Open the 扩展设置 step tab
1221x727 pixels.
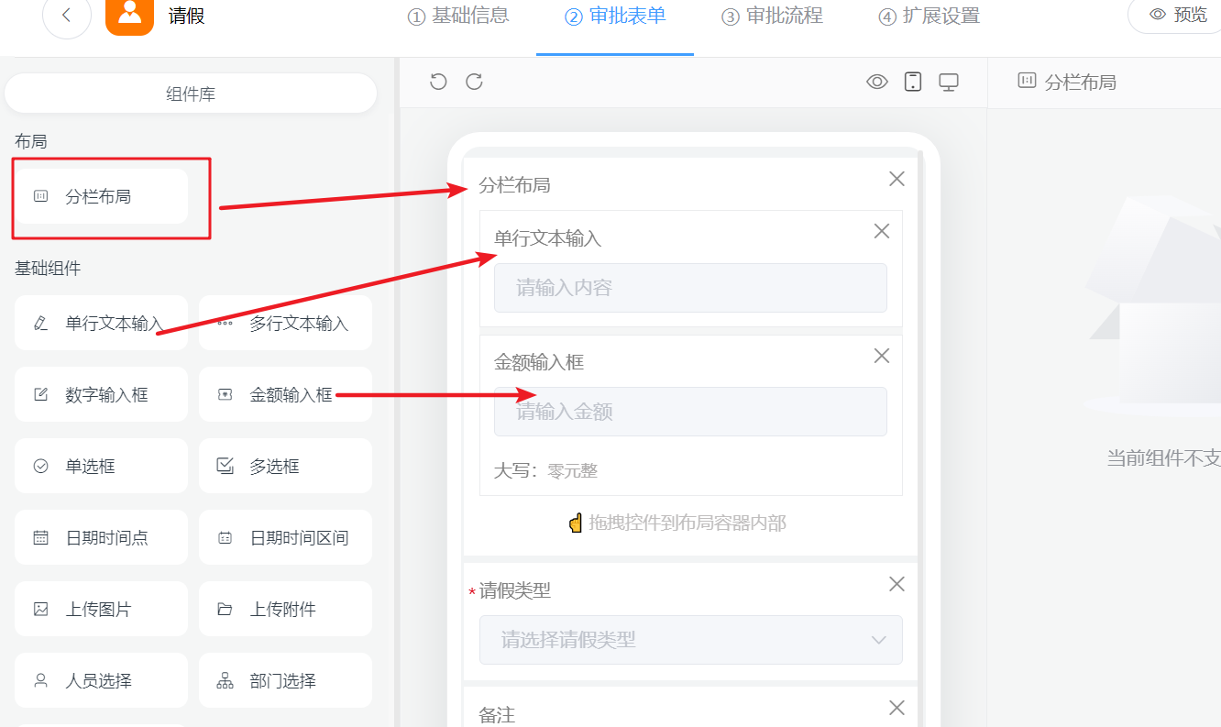[929, 16]
